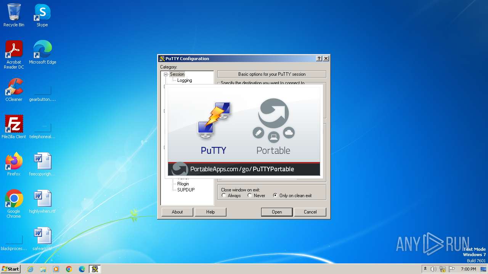
Task: Click the volume speaker tray icon
Action: click(x=433, y=269)
